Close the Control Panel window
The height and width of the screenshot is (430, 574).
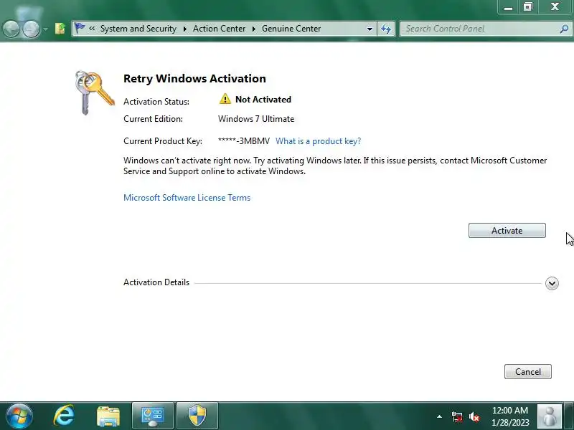(x=555, y=6)
